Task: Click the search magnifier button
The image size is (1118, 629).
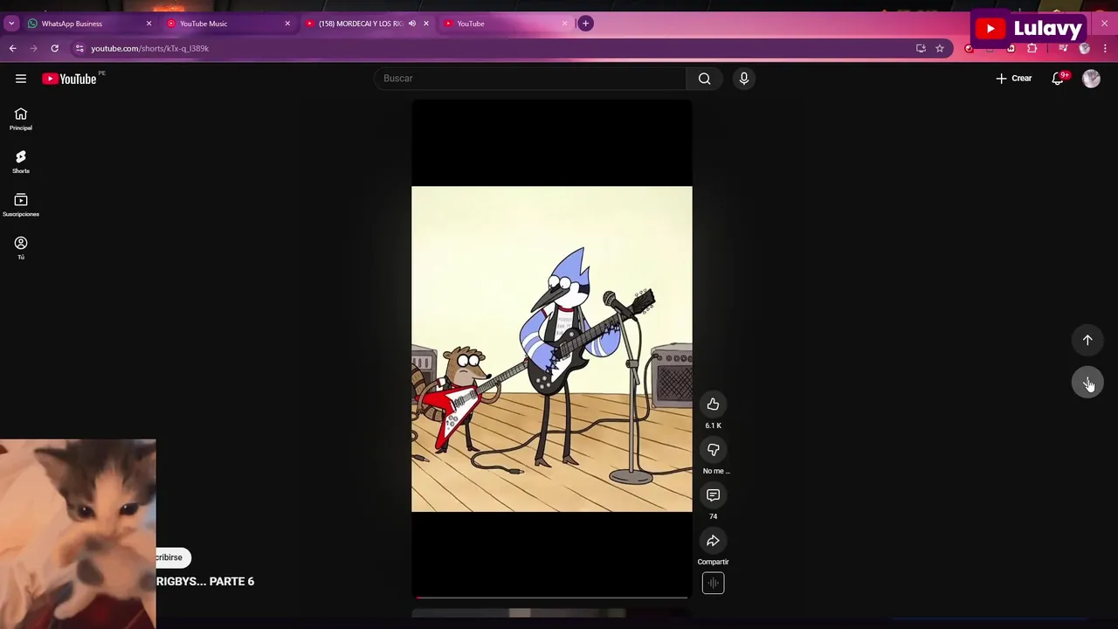Action: point(704,79)
